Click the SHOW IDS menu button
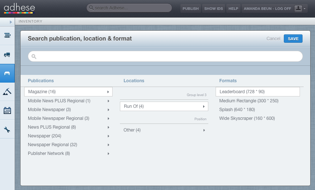Image resolution: width=315 pixels, height=190 pixels. pos(213,9)
